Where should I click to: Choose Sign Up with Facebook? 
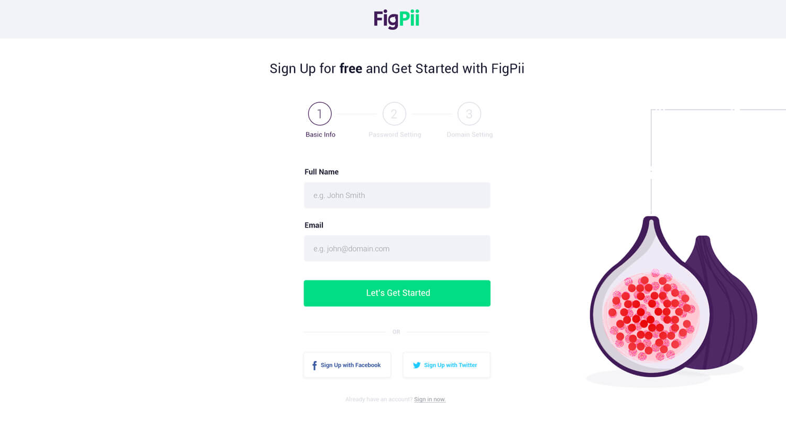click(x=347, y=365)
